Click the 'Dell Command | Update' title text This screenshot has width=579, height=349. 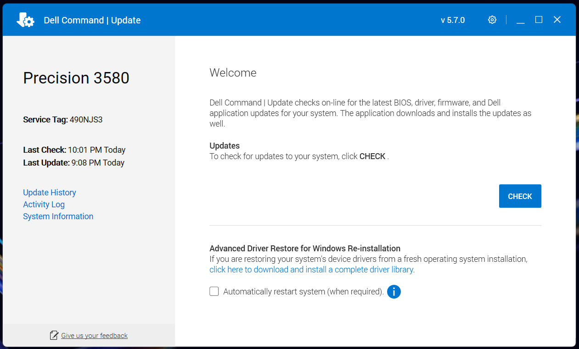tap(92, 20)
